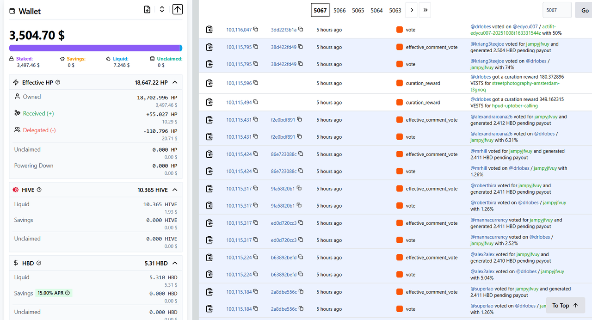The image size is (592, 320).
Task: Click the To Top button
Action: point(565,305)
